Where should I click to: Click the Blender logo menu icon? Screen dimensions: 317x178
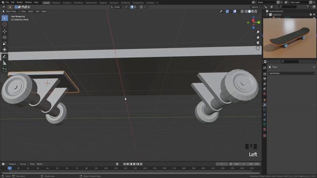click(3, 2)
